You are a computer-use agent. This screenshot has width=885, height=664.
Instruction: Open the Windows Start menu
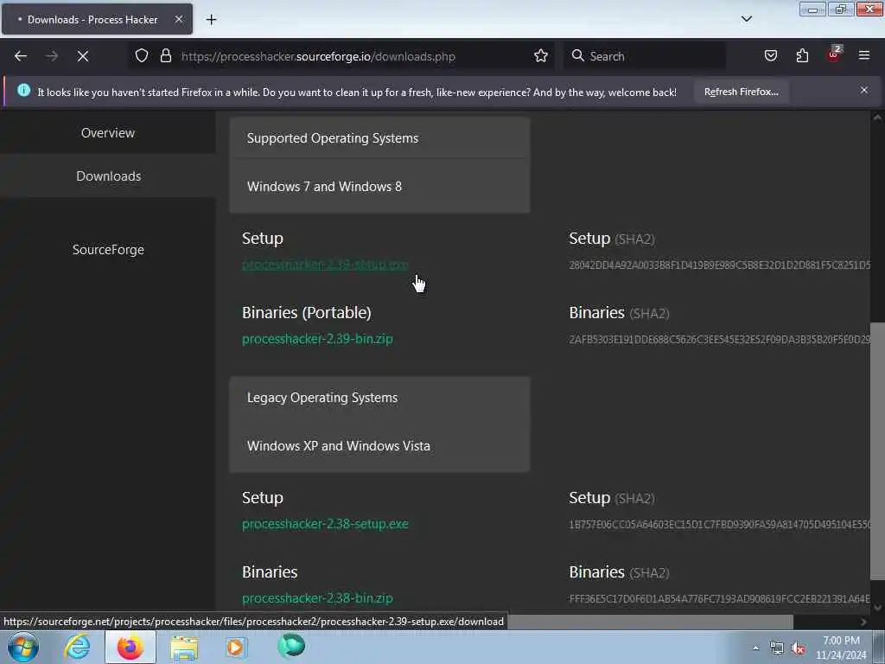(23, 647)
